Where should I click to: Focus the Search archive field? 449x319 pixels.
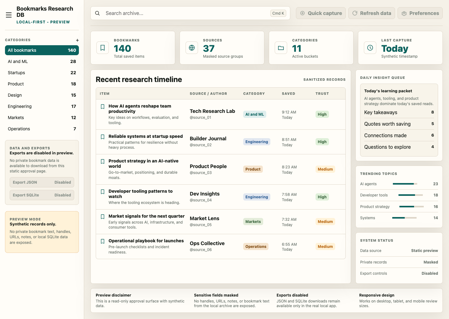pos(190,13)
